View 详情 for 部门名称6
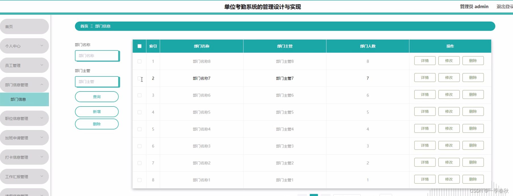This screenshot has width=513, height=196. click(425, 95)
